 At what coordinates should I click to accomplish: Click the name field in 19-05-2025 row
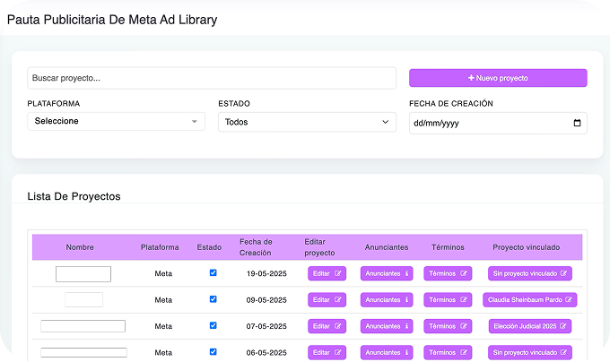[x=83, y=274]
